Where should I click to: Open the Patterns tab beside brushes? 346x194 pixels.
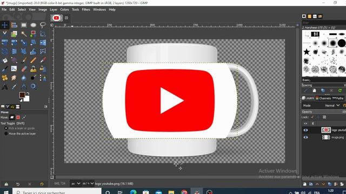click(309, 16)
